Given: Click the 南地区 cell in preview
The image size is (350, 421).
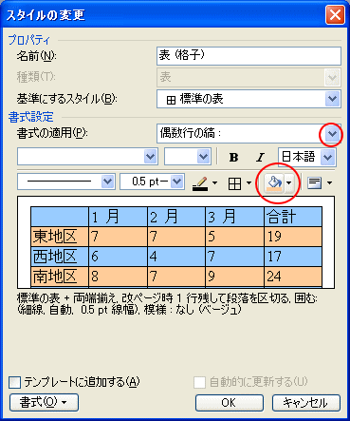Looking at the screenshot, I should 60,277.
